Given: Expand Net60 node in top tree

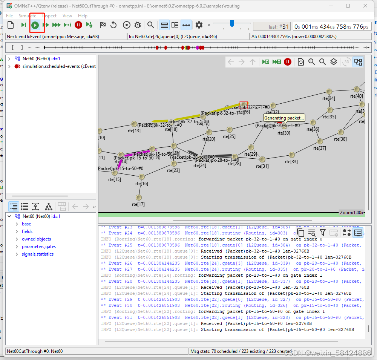Looking at the screenshot, I should 9,59.
